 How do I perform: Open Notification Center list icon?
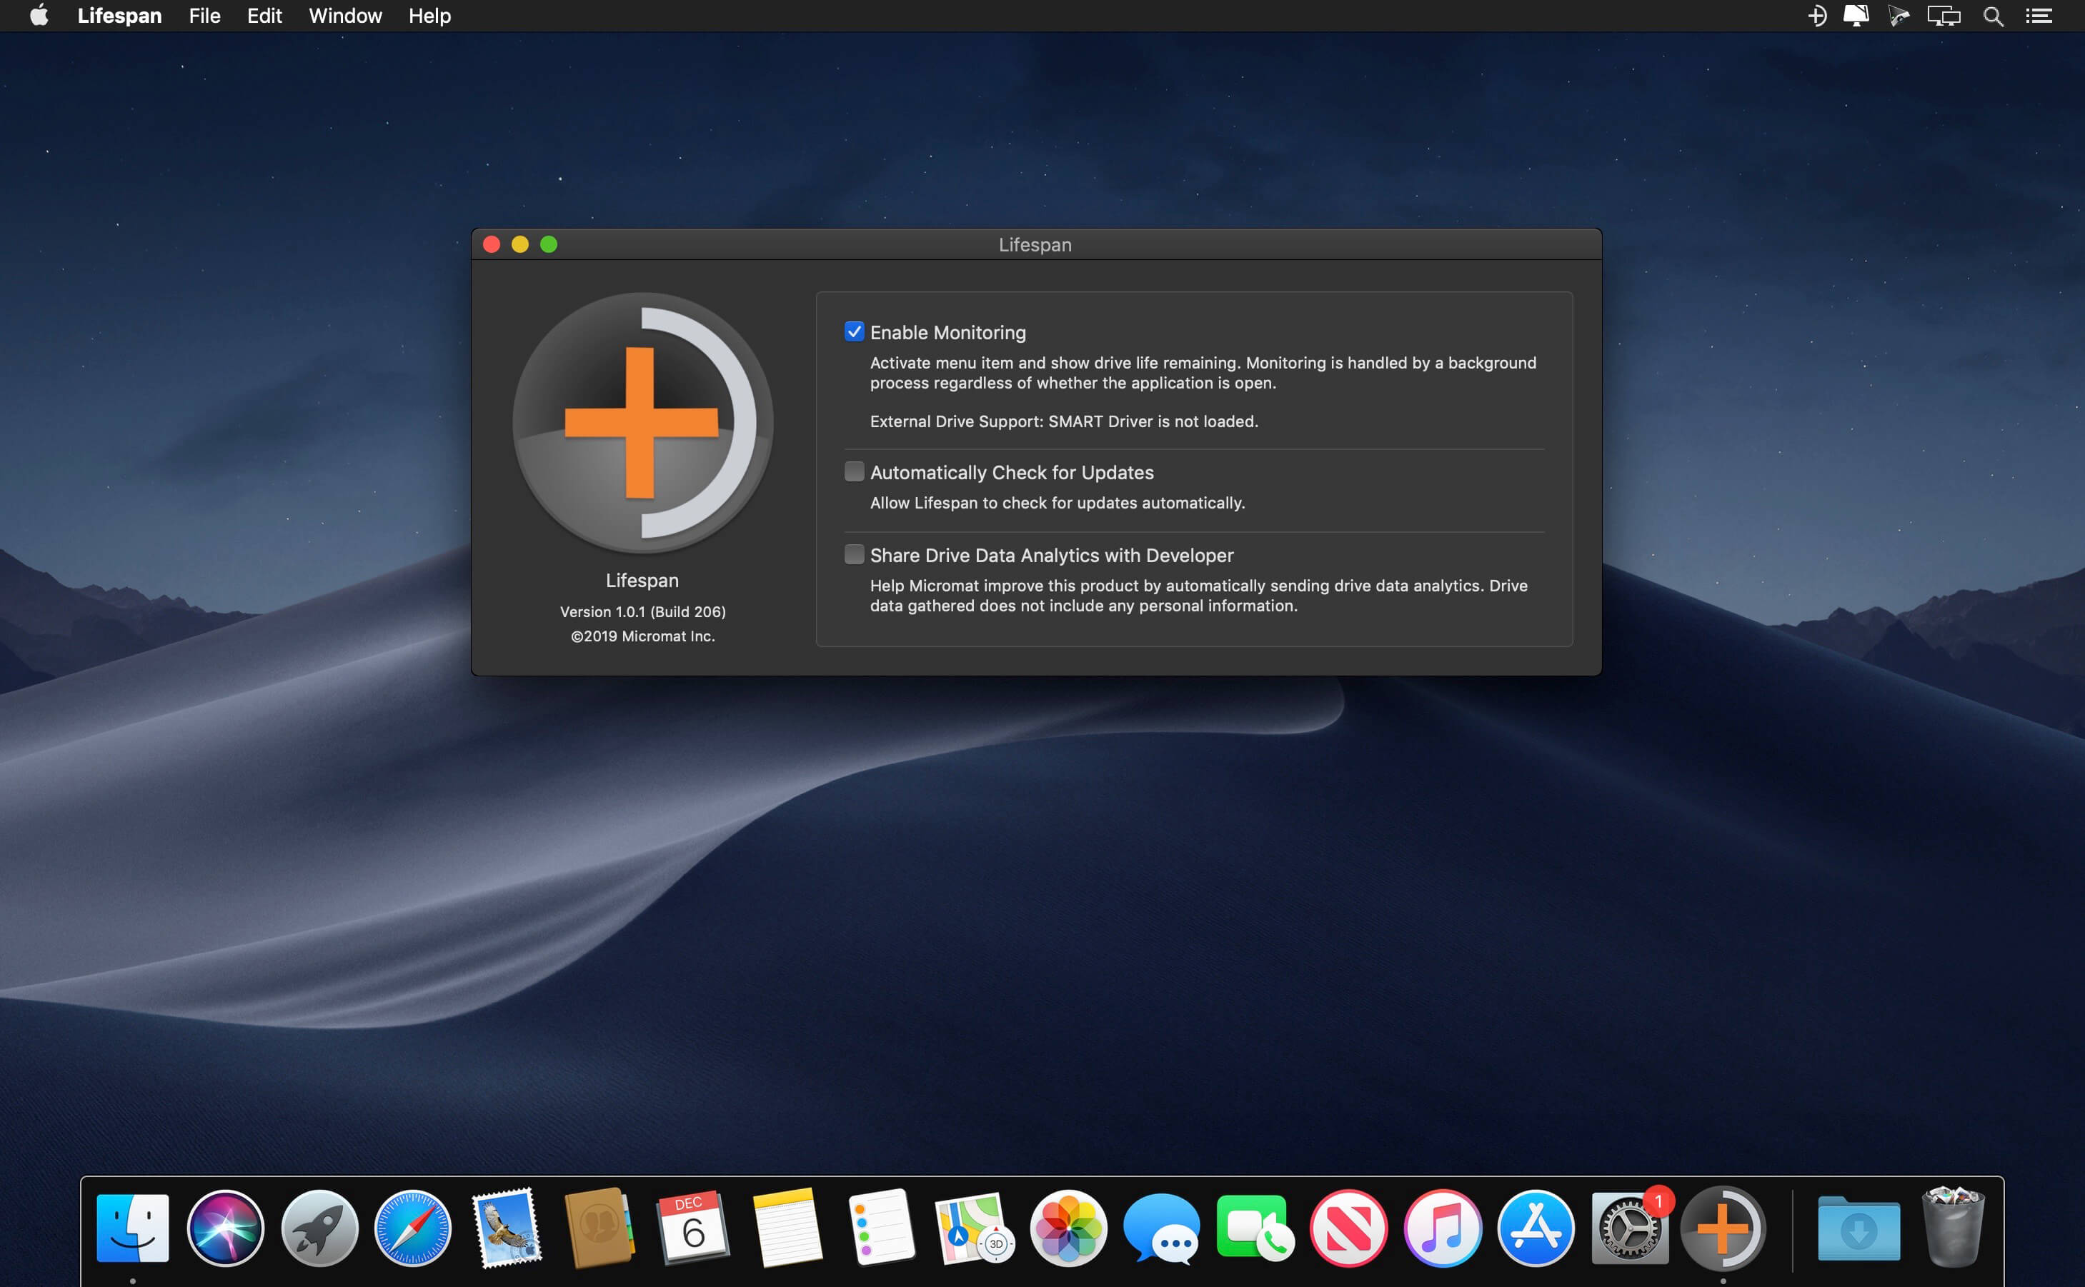tap(2038, 16)
